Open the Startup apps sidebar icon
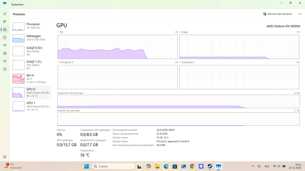 point(5,45)
